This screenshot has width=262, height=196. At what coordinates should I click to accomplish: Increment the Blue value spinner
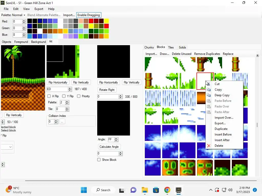(x=24, y=34)
